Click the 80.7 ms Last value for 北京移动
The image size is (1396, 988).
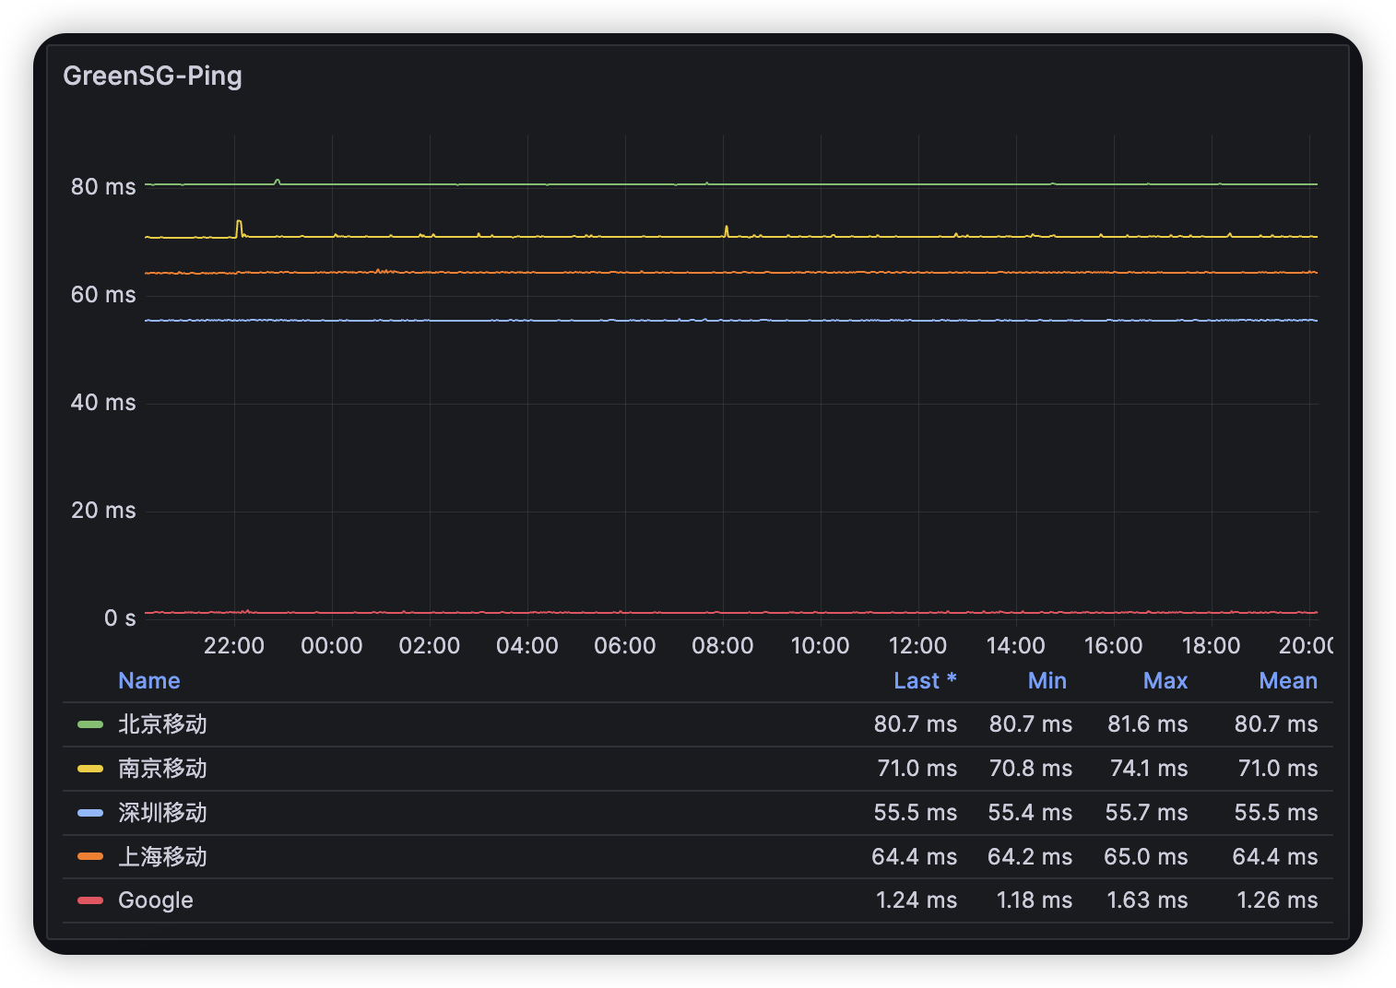tap(916, 724)
